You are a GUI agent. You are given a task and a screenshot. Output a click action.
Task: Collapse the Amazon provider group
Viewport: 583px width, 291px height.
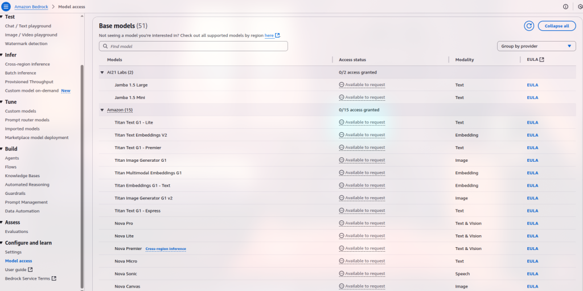102,110
